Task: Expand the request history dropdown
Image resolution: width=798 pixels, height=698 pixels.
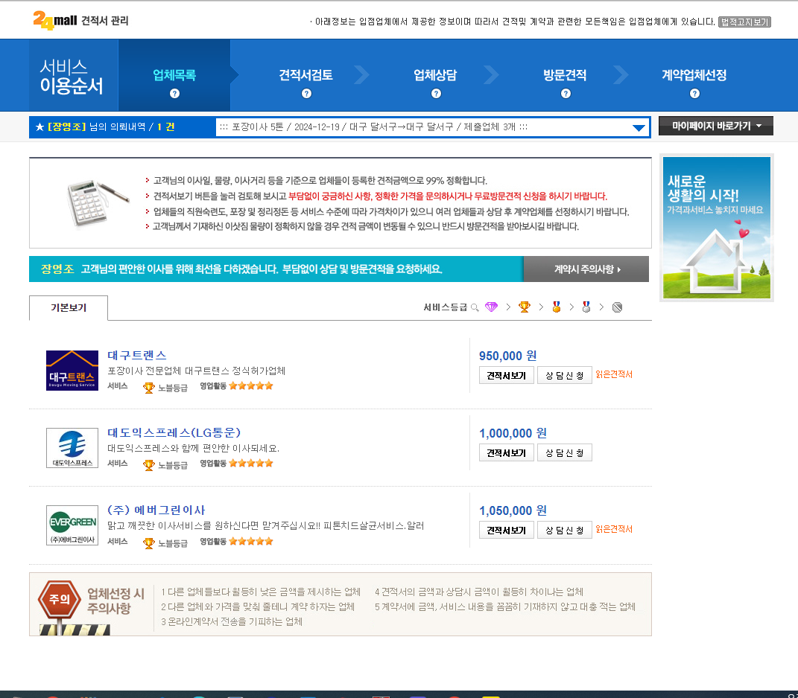Action: [x=639, y=127]
